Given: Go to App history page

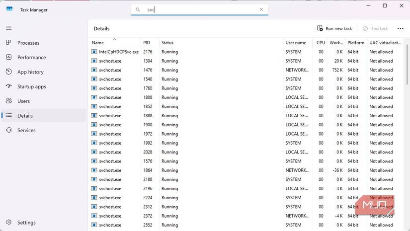Looking at the screenshot, I should (44, 72).
